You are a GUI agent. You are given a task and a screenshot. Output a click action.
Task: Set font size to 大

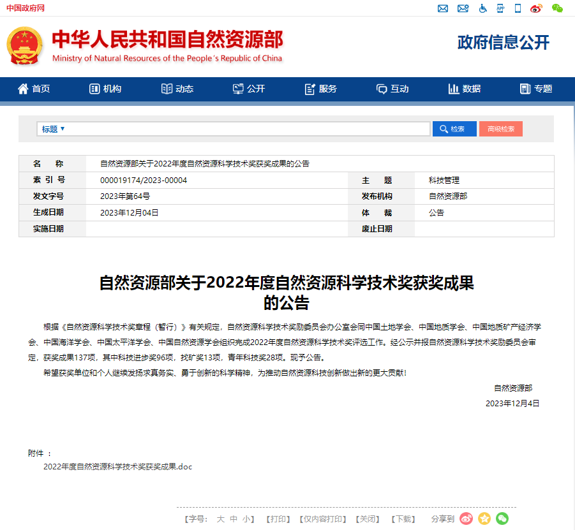[220, 519]
